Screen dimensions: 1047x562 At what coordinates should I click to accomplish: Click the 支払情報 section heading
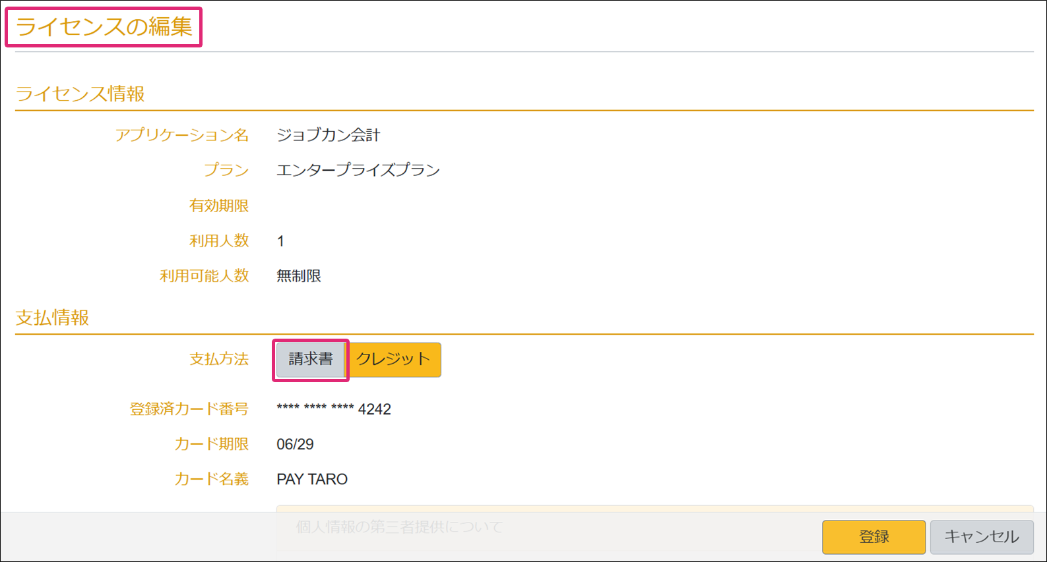coord(52,318)
